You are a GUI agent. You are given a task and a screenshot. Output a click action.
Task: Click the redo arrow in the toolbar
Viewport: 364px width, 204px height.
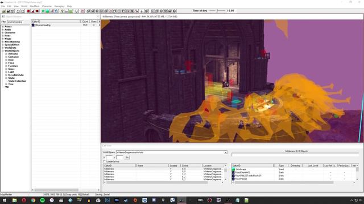coord(23,11)
